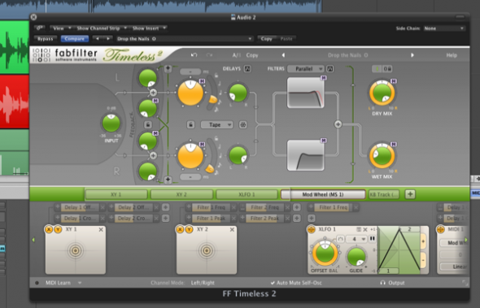The image size is (480, 308).
Task: Open the MIDI Learn dropdown arrow
Action: pos(80,283)
